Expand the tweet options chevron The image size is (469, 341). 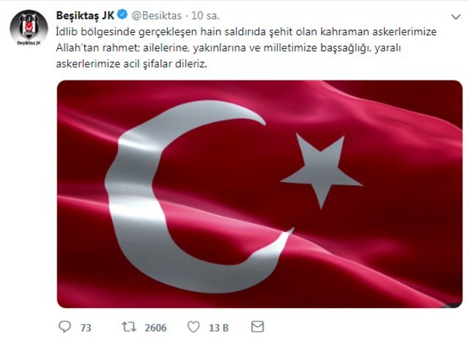pyautogui.click(x=456, y=17)
